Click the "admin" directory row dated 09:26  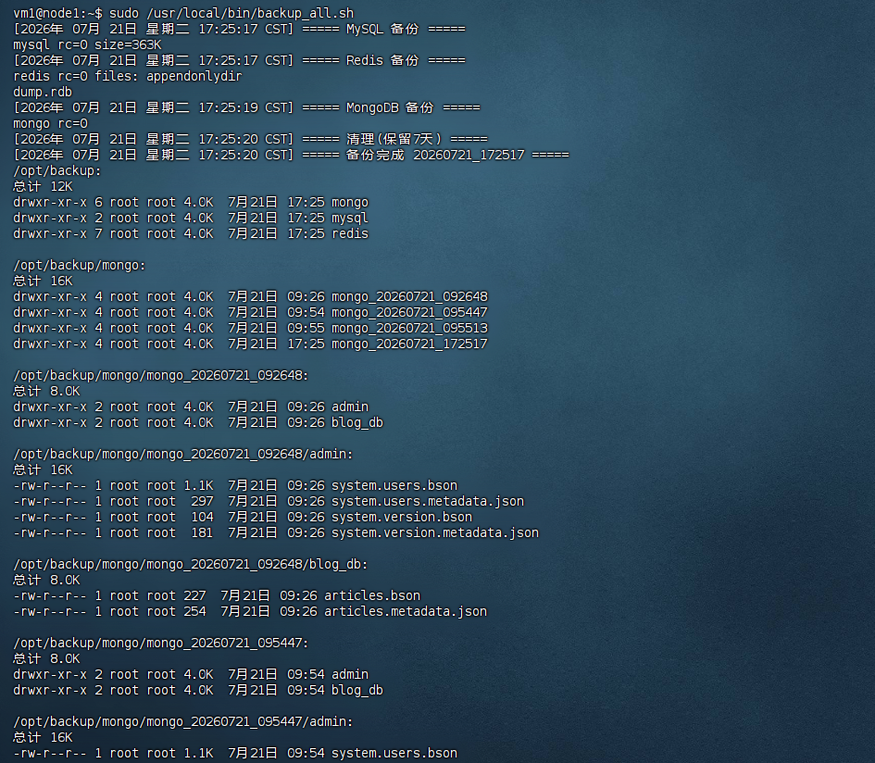coord(191,407)
